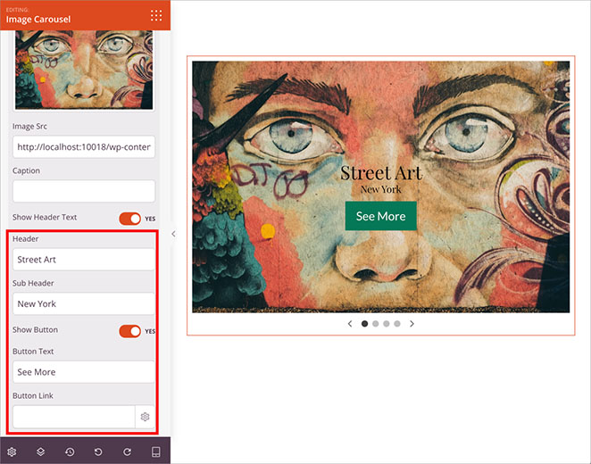Open the layers navigation panel

(x=41, y=452)
